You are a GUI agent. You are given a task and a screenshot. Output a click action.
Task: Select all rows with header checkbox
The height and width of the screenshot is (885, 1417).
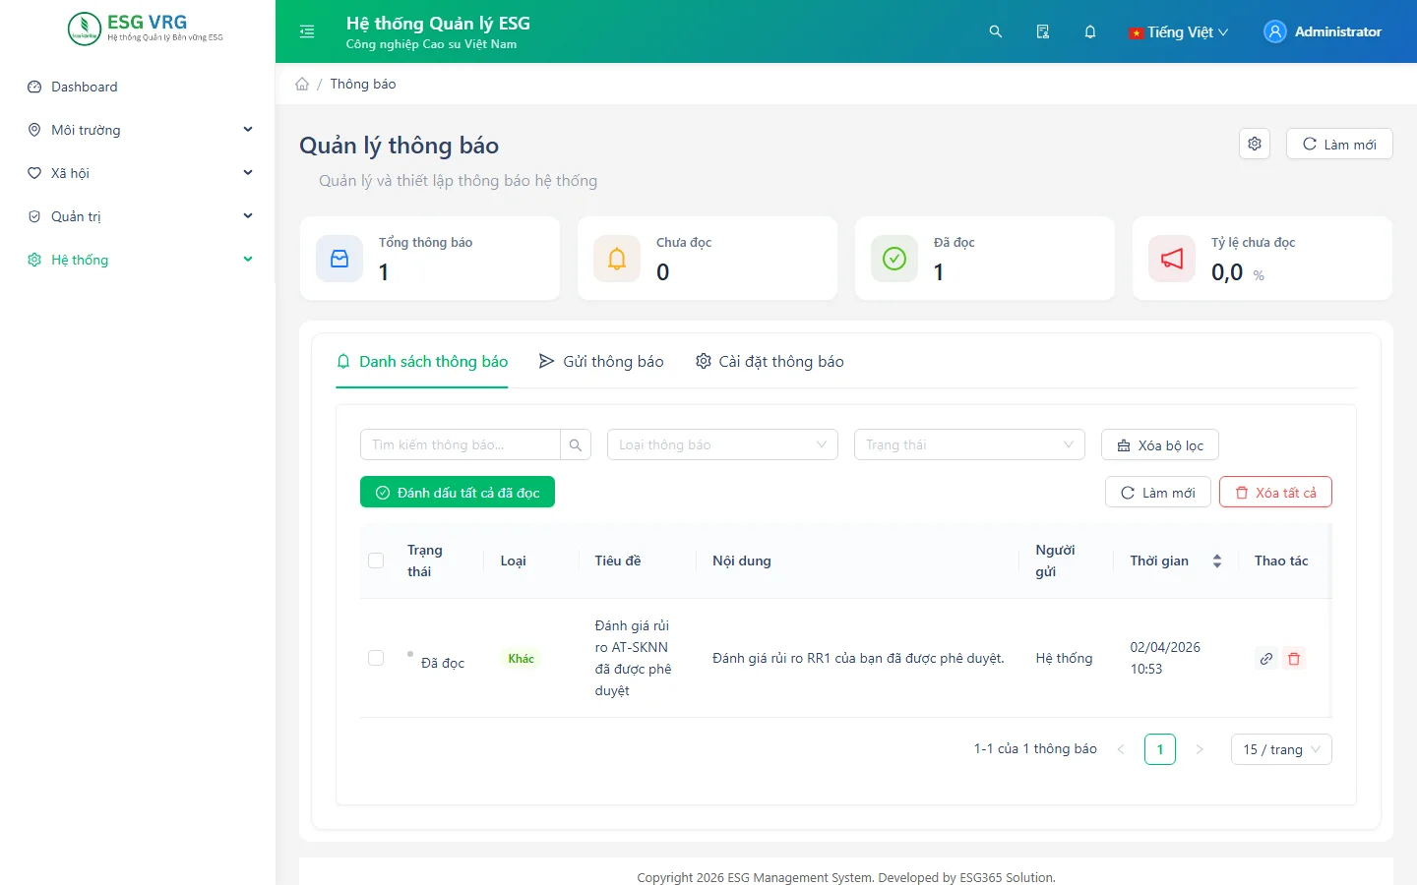tap(376, 560)
